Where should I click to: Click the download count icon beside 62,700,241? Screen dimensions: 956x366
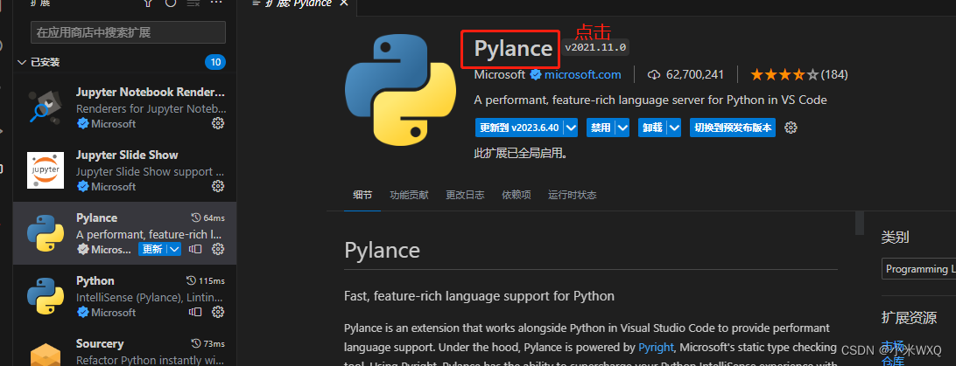654,75
